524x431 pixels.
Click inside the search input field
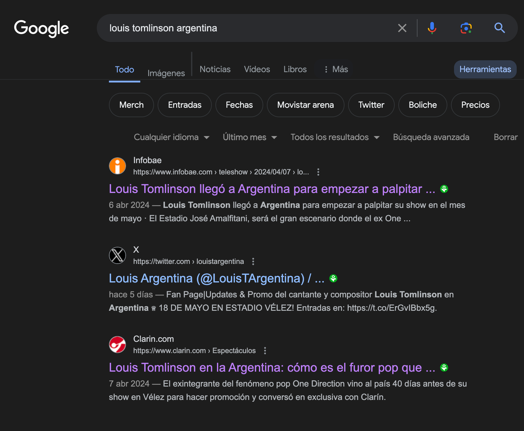click(x=243, y=28)
